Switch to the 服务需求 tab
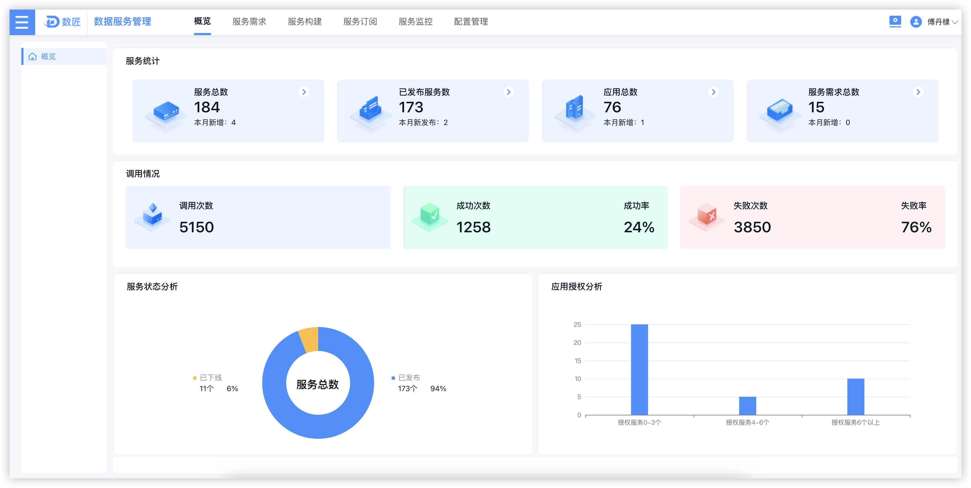 [x=249, y=22]
